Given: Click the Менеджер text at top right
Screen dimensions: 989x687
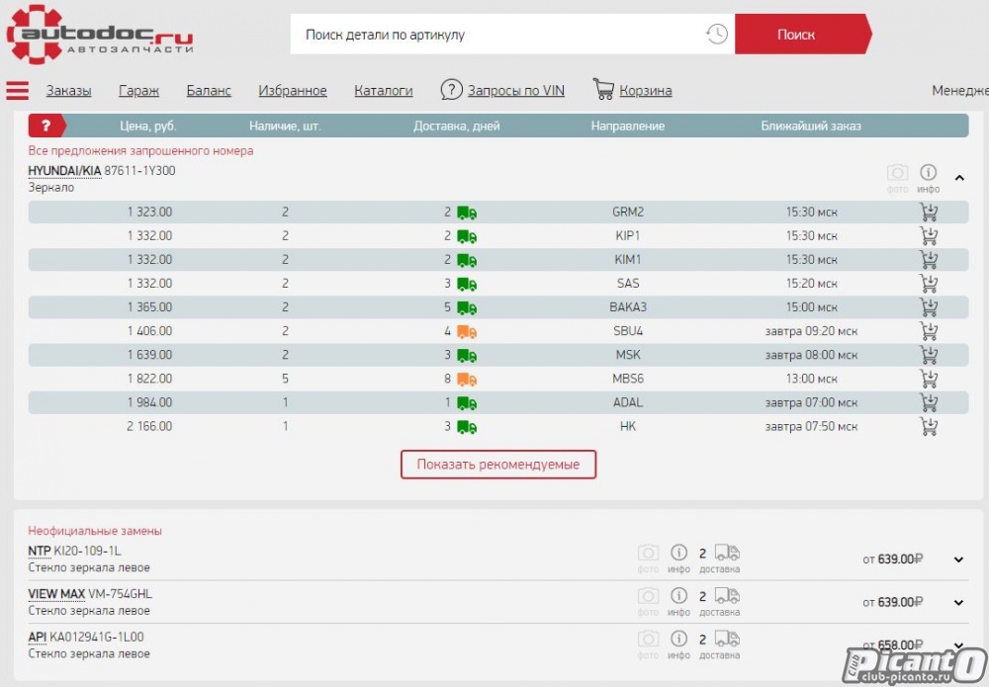Looking at the screenshot, I should coord(960,91).
